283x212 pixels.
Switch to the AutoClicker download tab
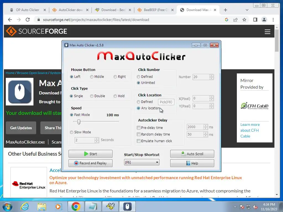tap(71, 10)
